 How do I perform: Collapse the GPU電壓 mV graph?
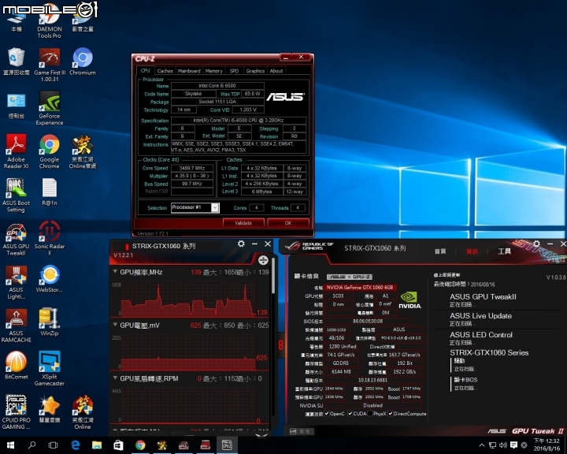pos(115,325)
